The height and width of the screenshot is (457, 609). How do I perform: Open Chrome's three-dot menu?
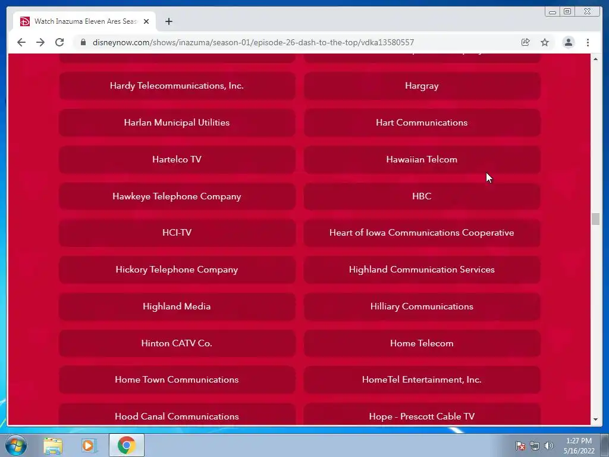point(588,42)
